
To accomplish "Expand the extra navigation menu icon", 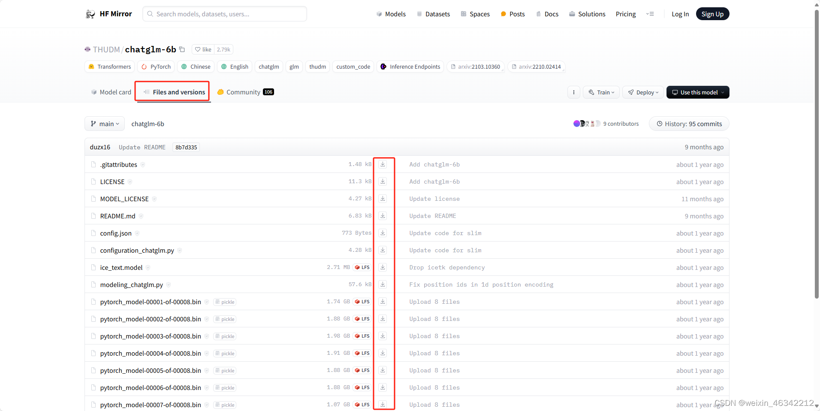I will click(x=650, y=14).
